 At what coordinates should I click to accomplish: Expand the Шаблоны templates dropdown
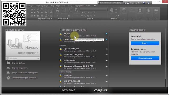(38, 59)
